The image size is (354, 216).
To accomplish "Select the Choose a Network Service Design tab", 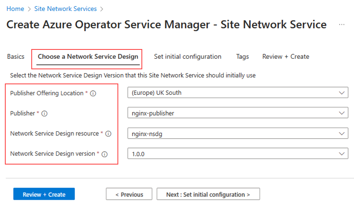I will pyautogui.click(x=88, y=57).
